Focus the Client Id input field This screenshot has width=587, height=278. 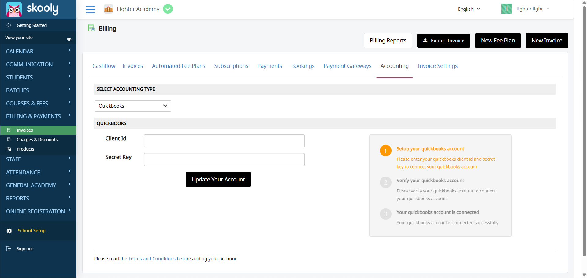[224, 141]
